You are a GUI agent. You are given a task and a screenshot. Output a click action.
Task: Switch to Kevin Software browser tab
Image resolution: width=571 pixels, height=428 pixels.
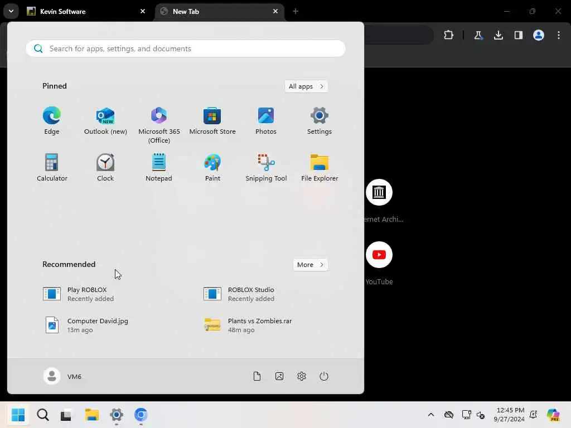[x=85, y=11]
